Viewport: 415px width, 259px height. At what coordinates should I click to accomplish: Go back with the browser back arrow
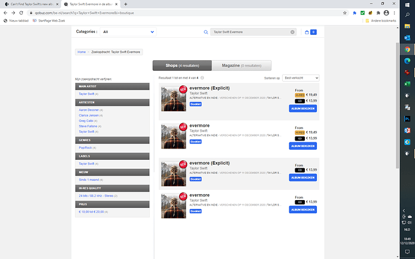click(x=5, y=13)
